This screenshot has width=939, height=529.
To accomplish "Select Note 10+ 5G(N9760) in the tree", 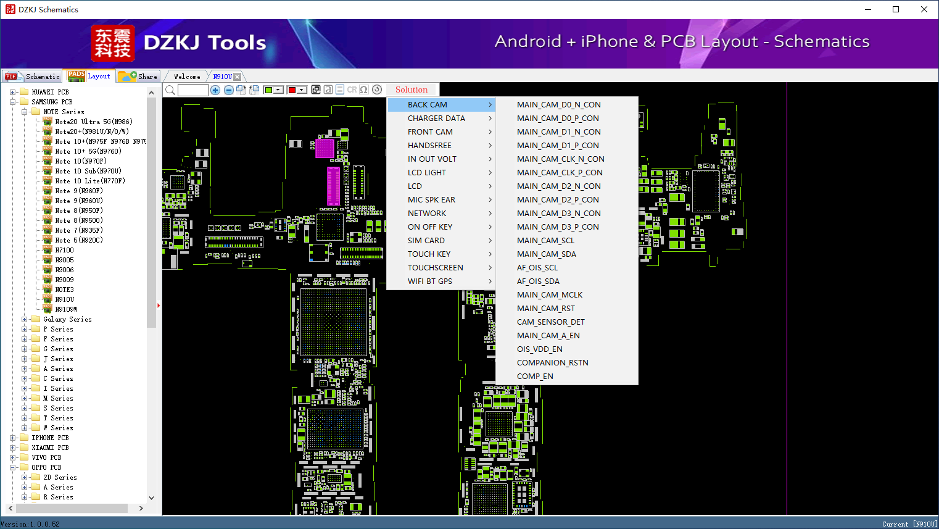I will pos(88,151).
